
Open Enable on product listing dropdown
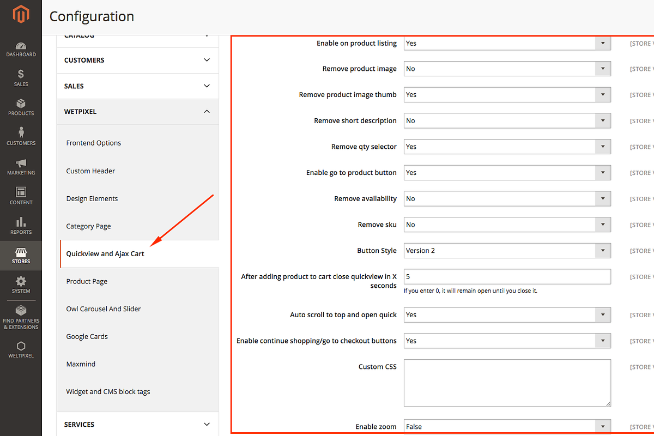click(x=507, y=43)
